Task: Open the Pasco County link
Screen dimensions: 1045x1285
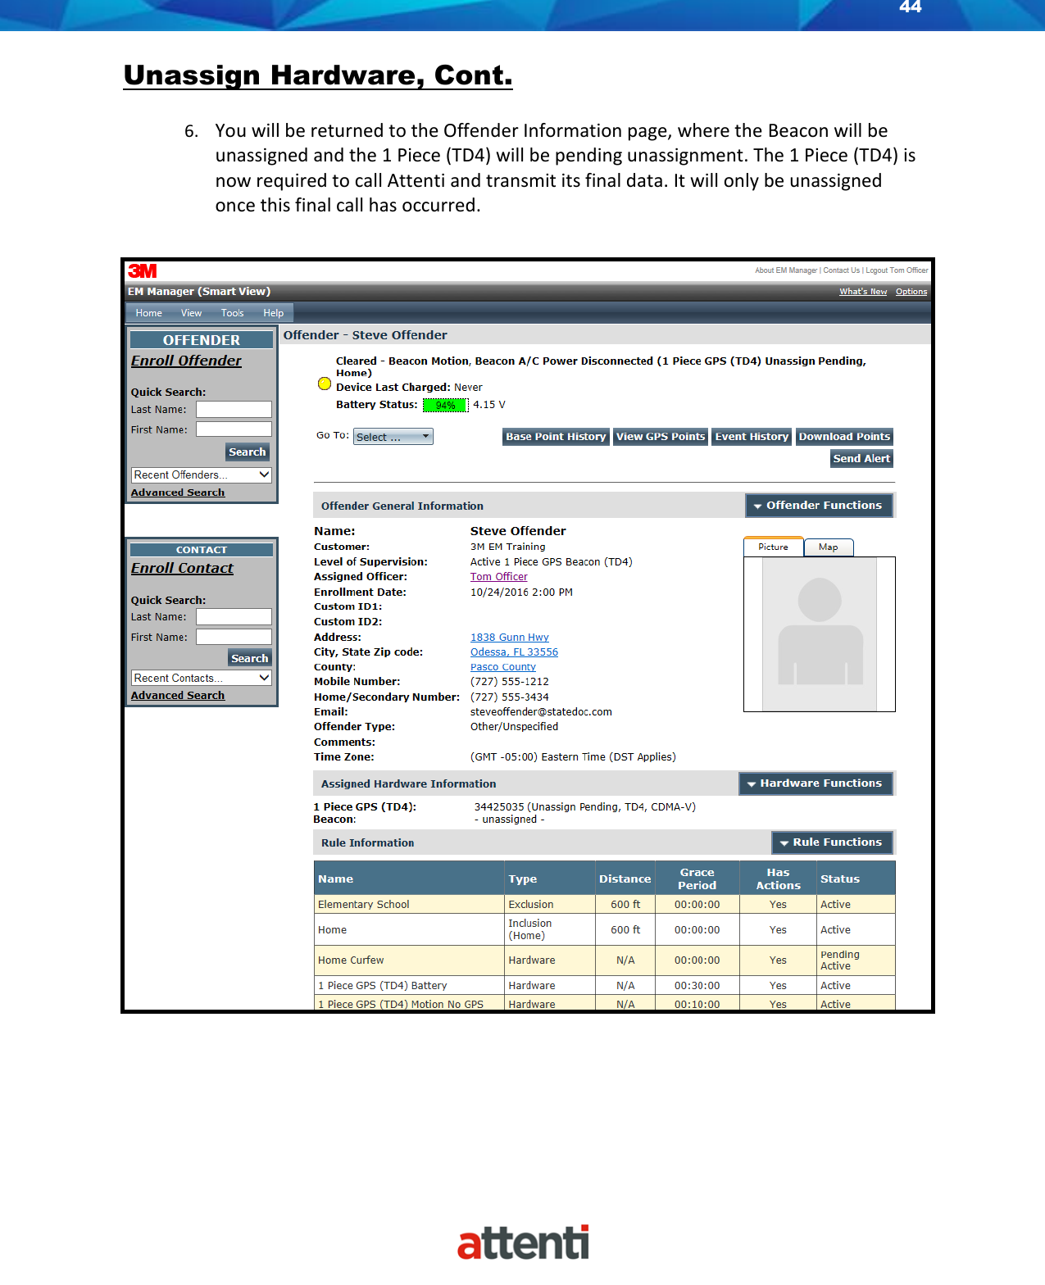Action: (x=503, y=667)
